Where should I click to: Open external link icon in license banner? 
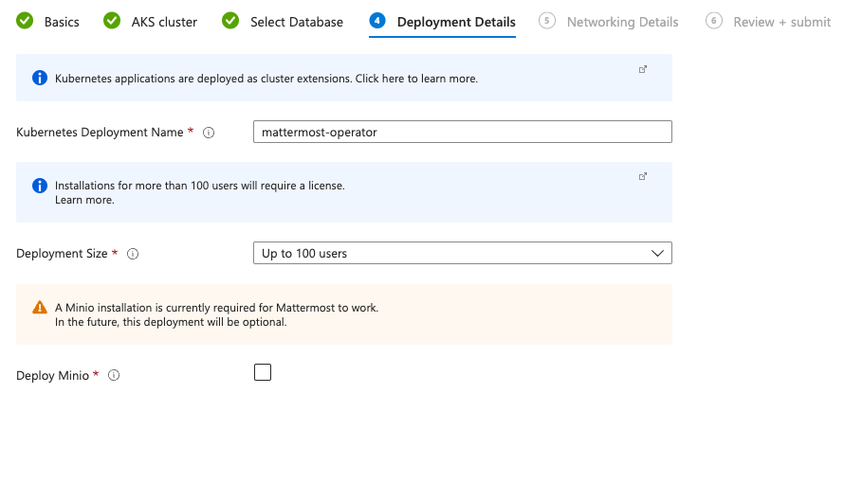(x=643, y=176)
